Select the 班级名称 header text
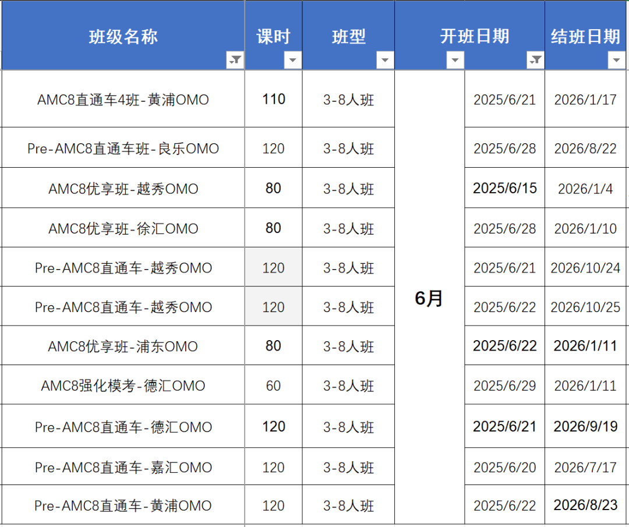629x527 pixels. click(123, 37)
